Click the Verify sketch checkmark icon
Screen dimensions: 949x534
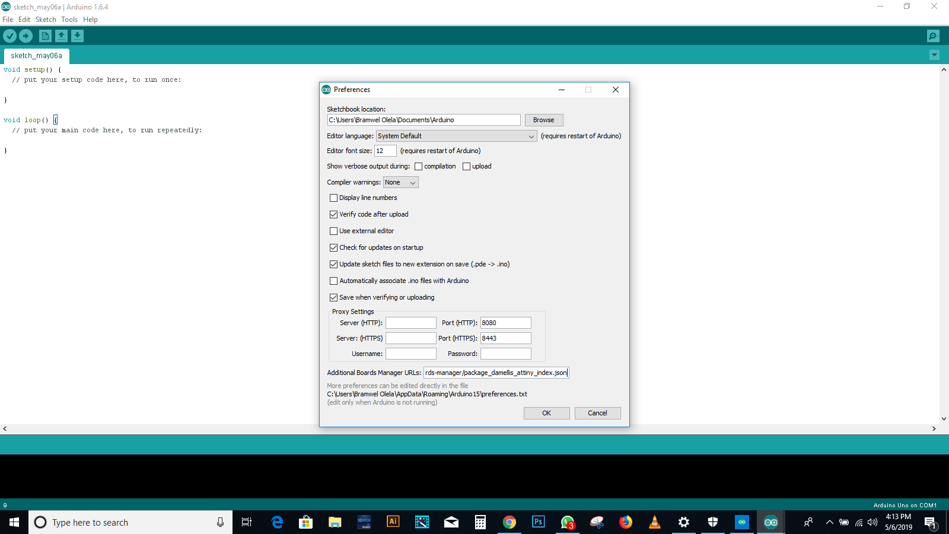click(9, 36)
